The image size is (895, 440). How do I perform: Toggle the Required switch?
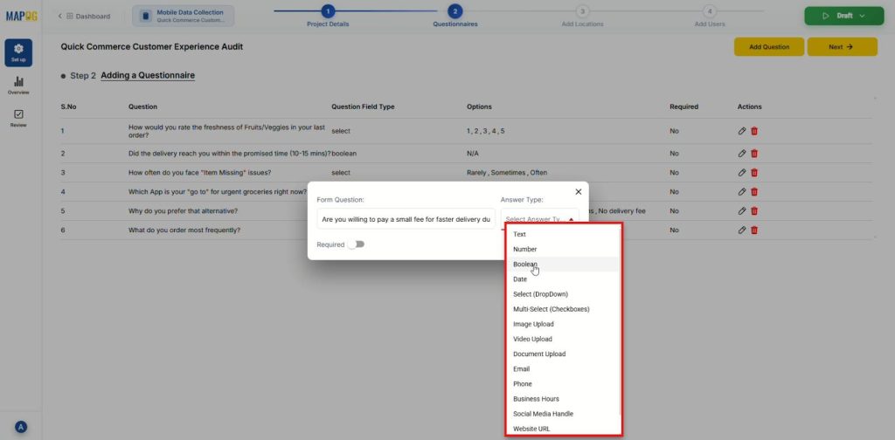pos(357,244)
